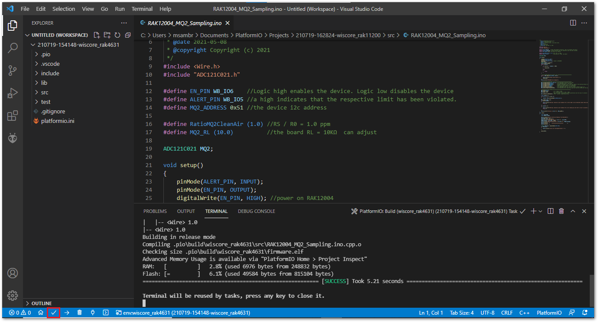The width and height of the screenshot is (598, 322).
Task: Change encoding via UTF-8 status item
Action: [487, 312]
